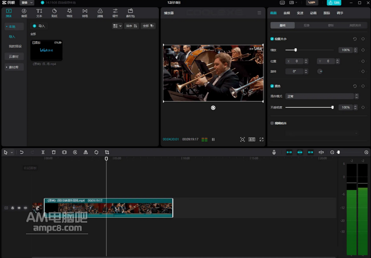Image resolution: width=371 pixels, height=258 pixels.
Task: Switch to the 跟踪 tracking tab
Action: point(326,13)
